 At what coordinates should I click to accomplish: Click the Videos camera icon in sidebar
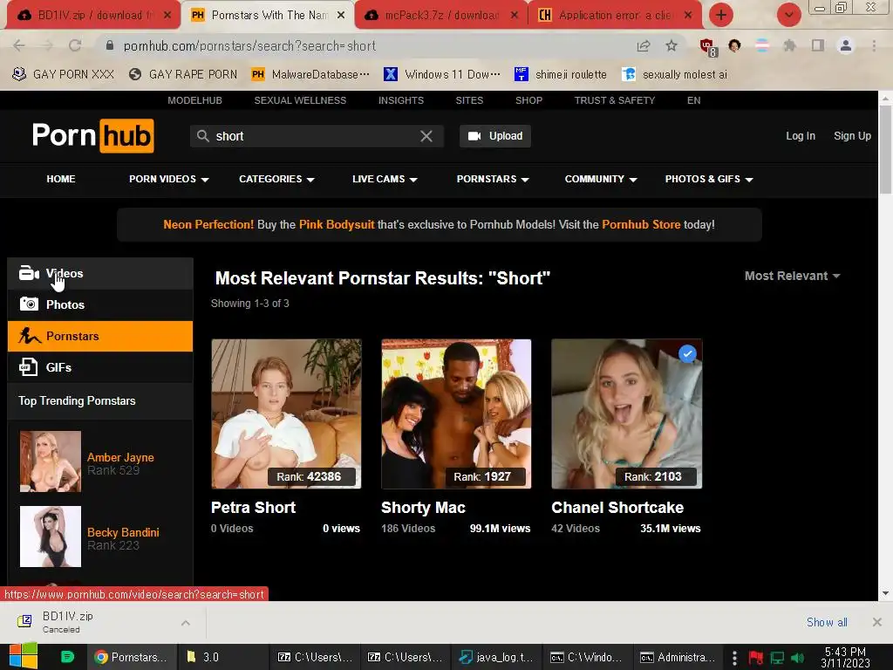click(29, 273)
